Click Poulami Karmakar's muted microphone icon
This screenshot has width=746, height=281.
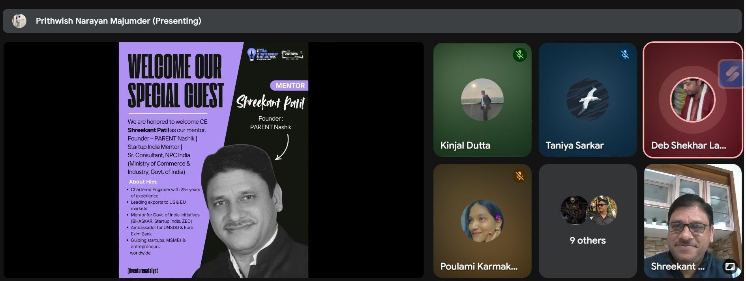tap(520, 176)
